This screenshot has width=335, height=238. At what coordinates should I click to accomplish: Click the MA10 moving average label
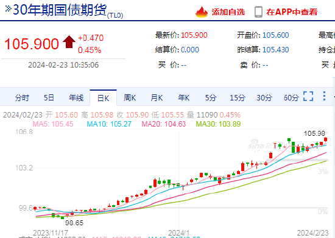(x=109, y=124)
